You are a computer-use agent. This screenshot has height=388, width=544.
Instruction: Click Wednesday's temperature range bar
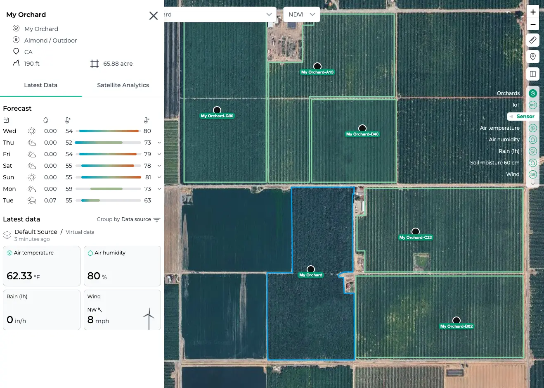pyautogui.click(x=109, y=131)
